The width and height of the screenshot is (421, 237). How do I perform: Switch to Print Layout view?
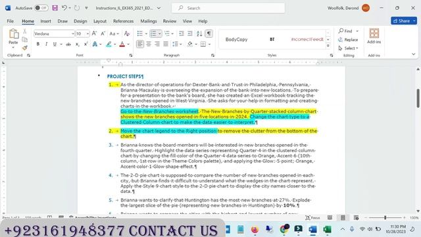[x=343, y=218]
